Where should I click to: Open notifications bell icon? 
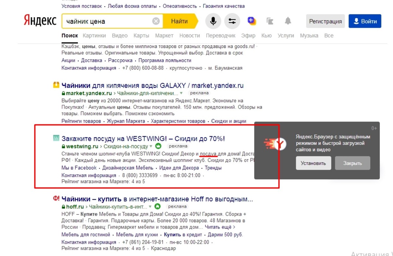(288, 21)
